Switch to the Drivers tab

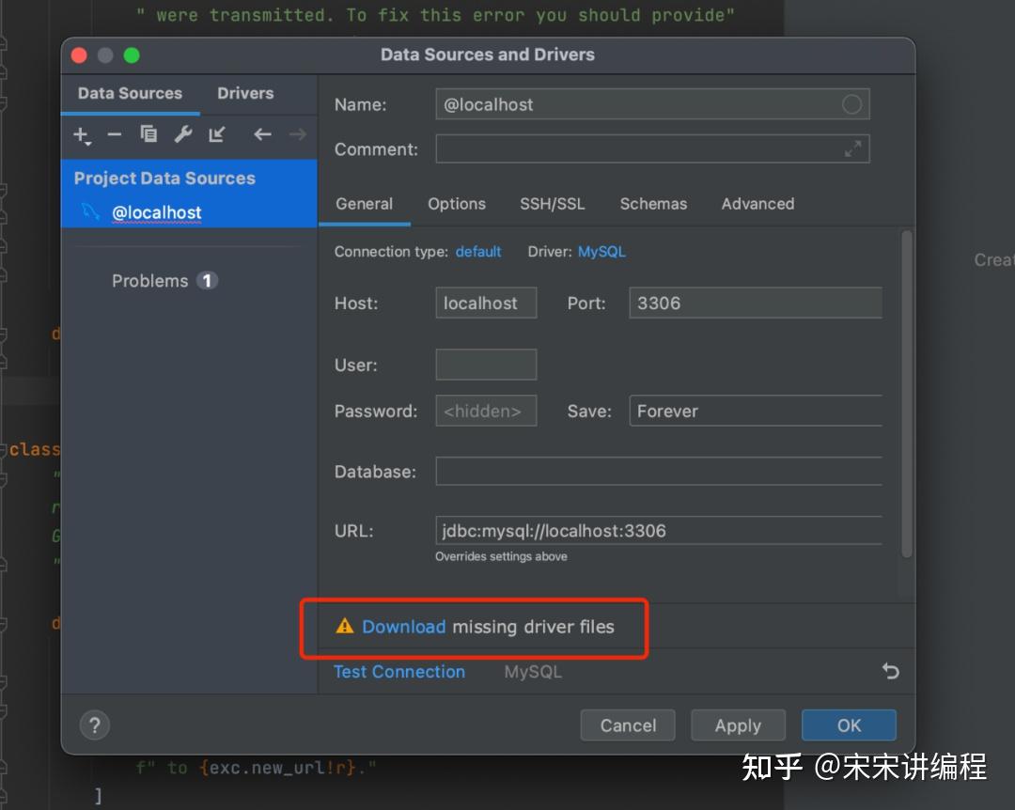244,93
